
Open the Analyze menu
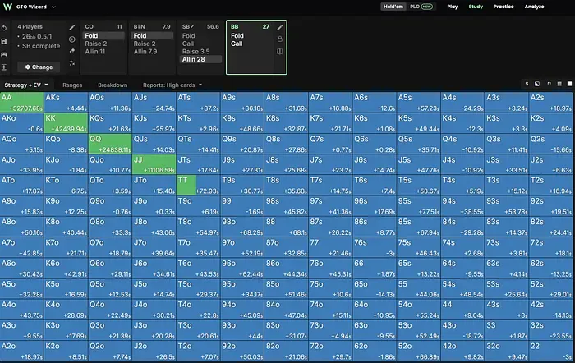click(534, 7)
